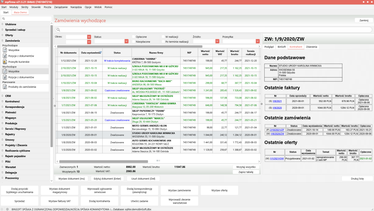Switch to the Podgląd tab
The height and width of the screenshot is (211, 374).
pyautogui.click(x=269, y=47)
